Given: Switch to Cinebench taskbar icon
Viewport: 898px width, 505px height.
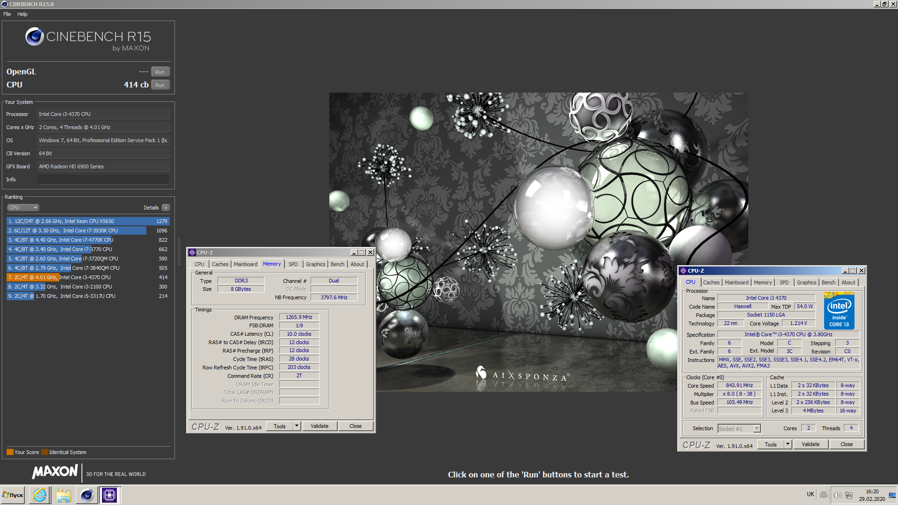Looking at the screenshot, I should point(87,495).
